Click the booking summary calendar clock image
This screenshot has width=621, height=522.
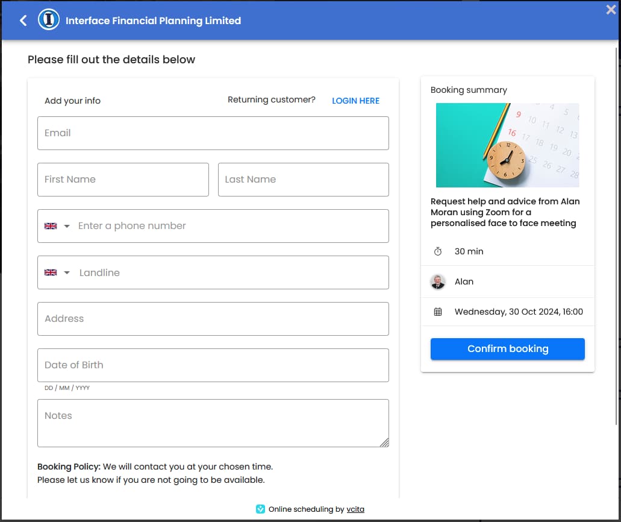507,145
